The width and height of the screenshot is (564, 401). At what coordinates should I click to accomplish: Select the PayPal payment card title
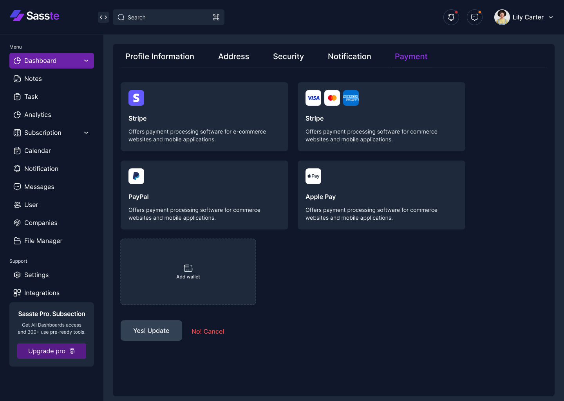[139, 197]
